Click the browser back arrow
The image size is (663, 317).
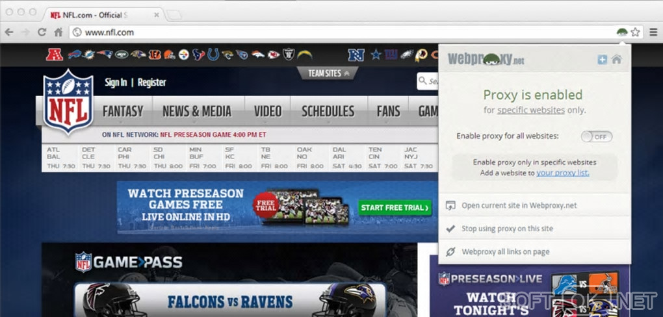9,32
